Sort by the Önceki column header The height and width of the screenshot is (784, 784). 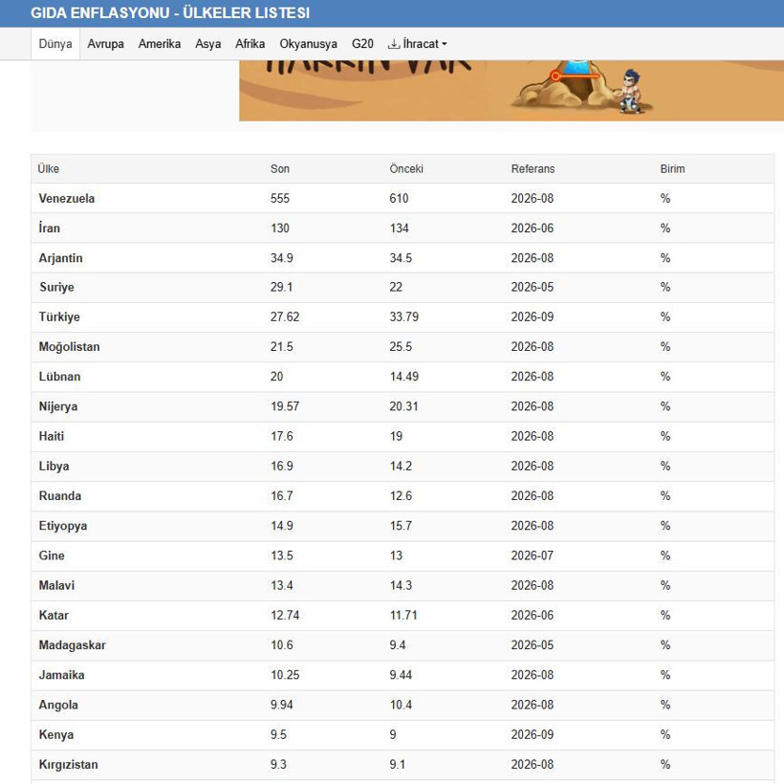tap(406, 169)
